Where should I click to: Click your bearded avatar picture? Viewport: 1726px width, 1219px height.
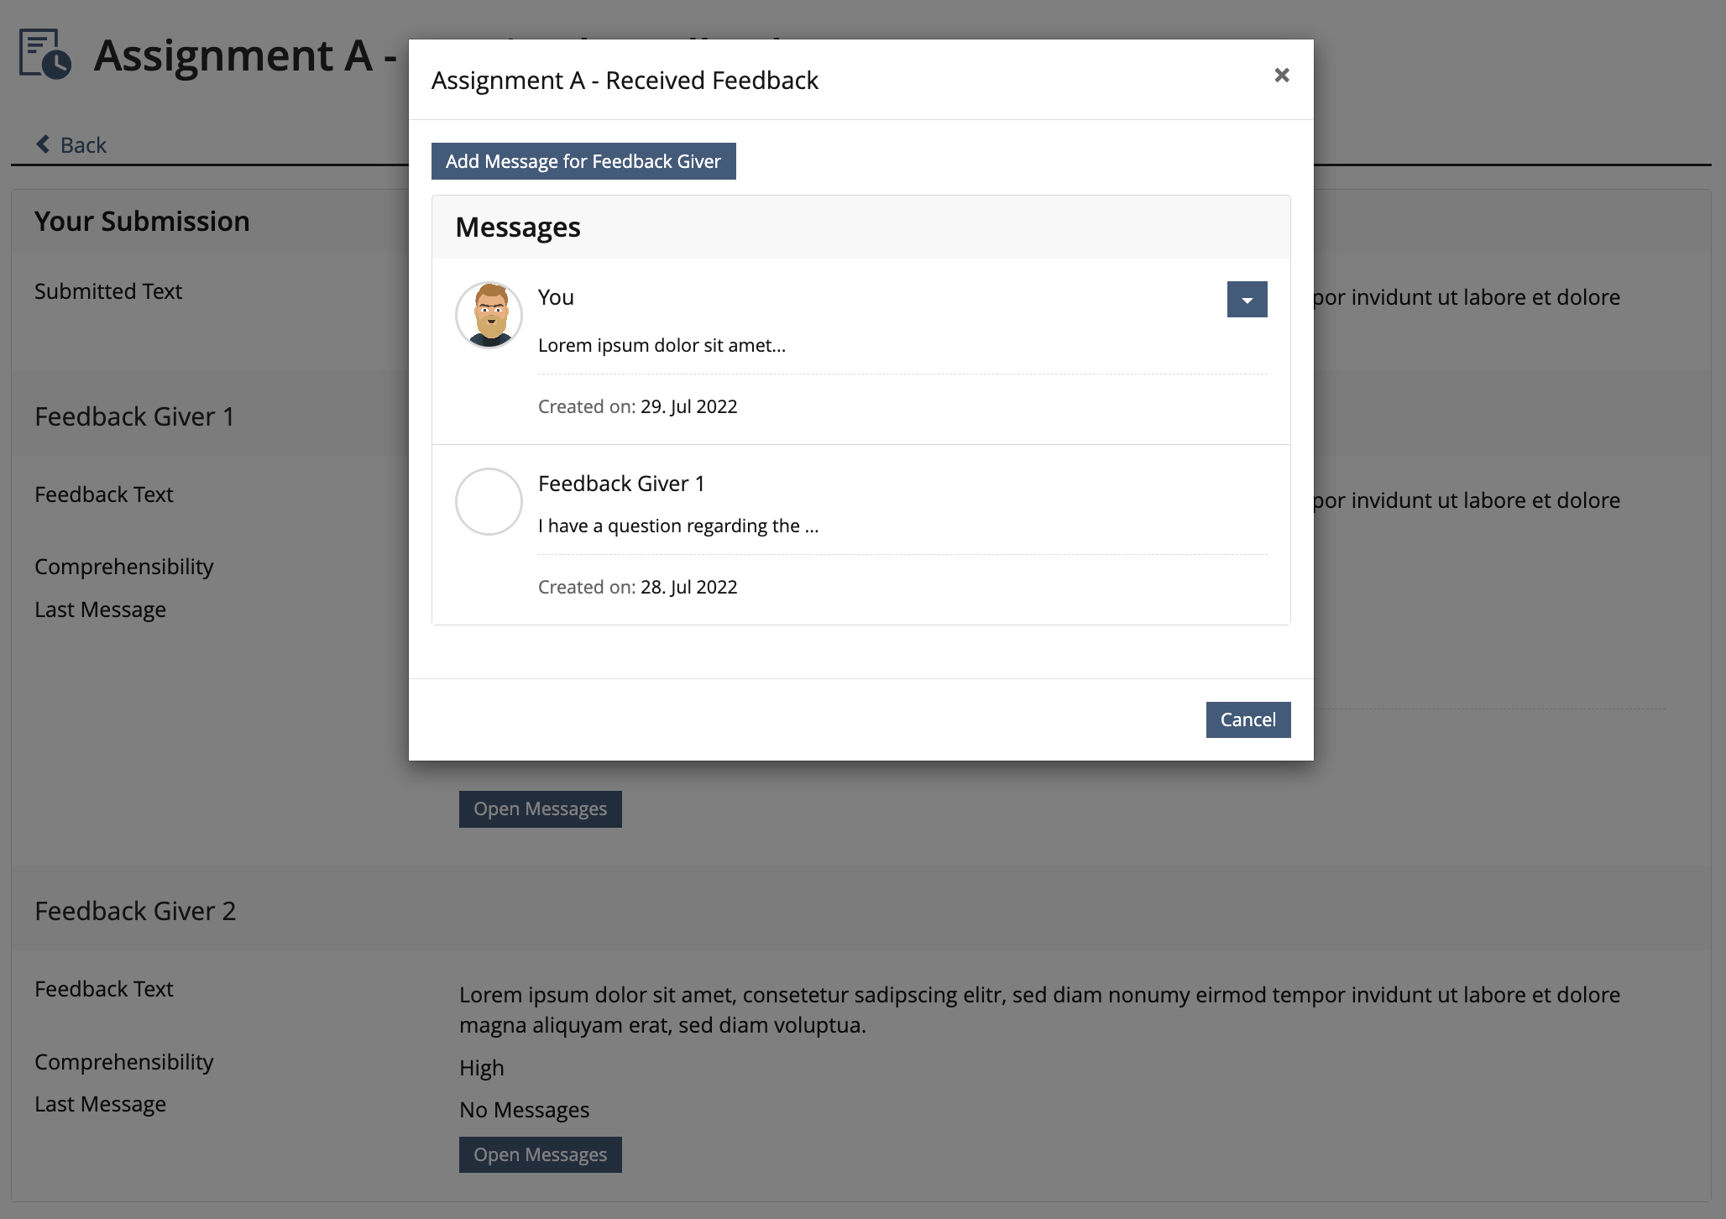tap(489, 316)
